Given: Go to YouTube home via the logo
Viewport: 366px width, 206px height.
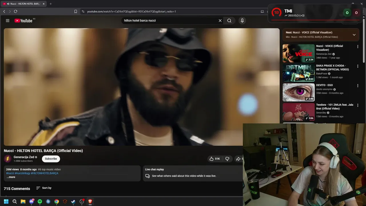Looking at the screenshot, I should point(23,21).
